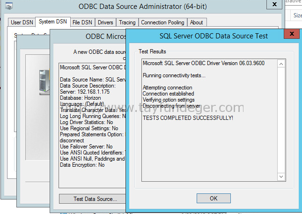Click the 'Disconnecting from server' line
Screen dimensions: 302x214
point(171,106)
